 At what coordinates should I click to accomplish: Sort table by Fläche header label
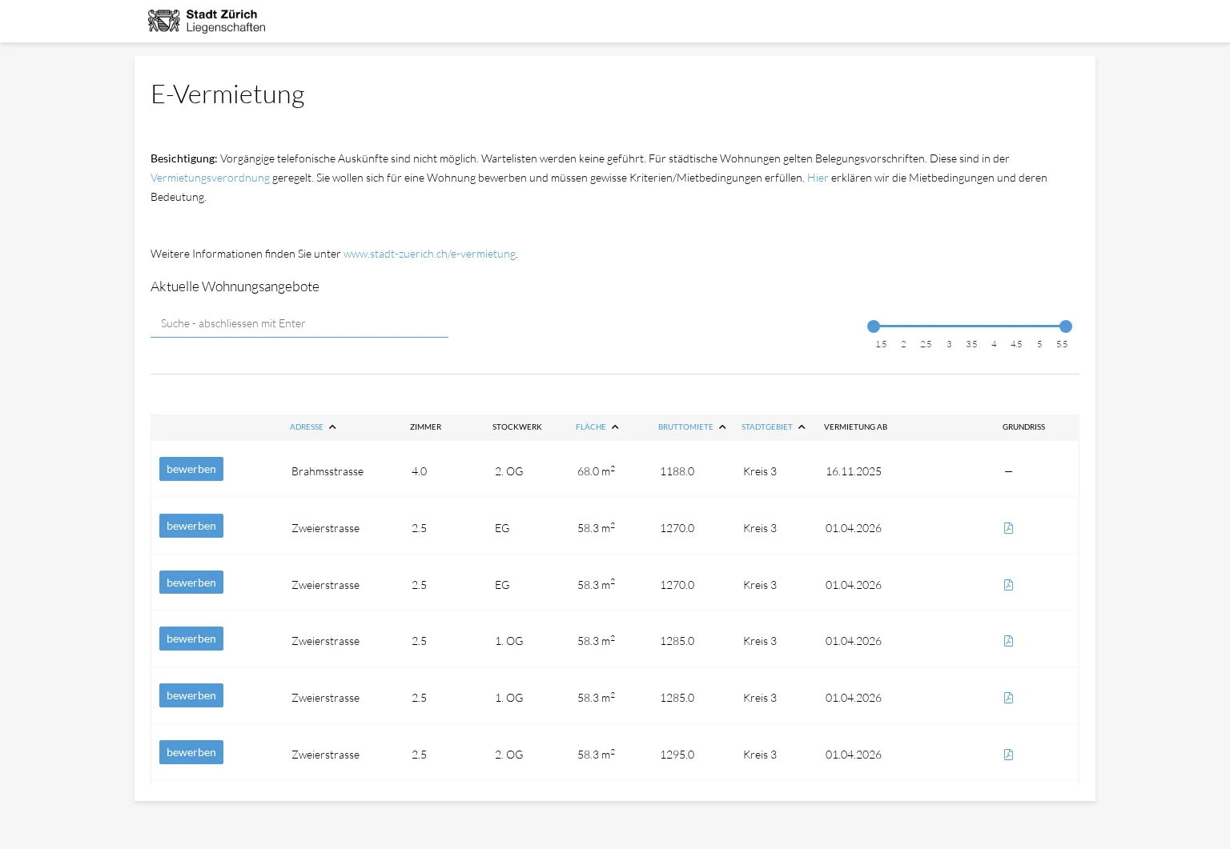pos(590,427)
